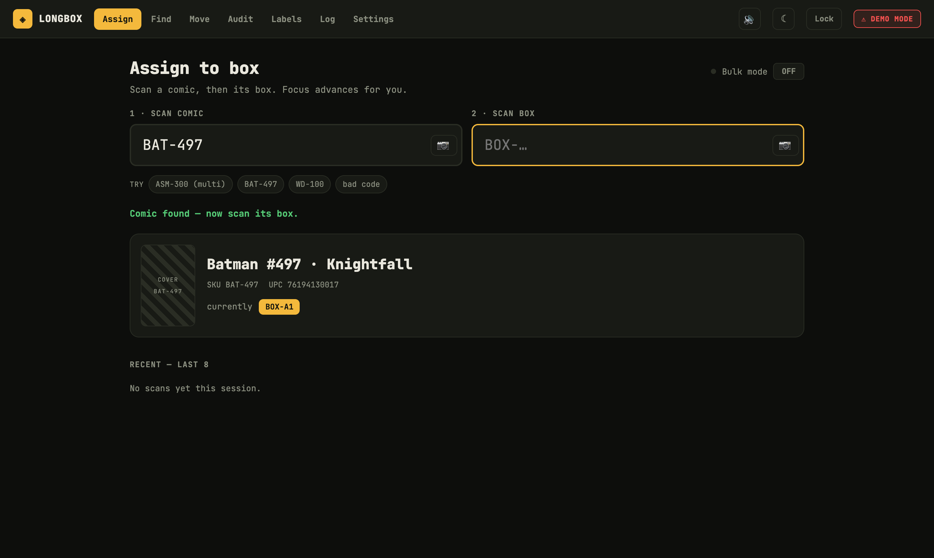Click "No scans yet this session." text
The height and width of the screenshot is (558, 934).
pyautogui.click(x=196, y=388)
